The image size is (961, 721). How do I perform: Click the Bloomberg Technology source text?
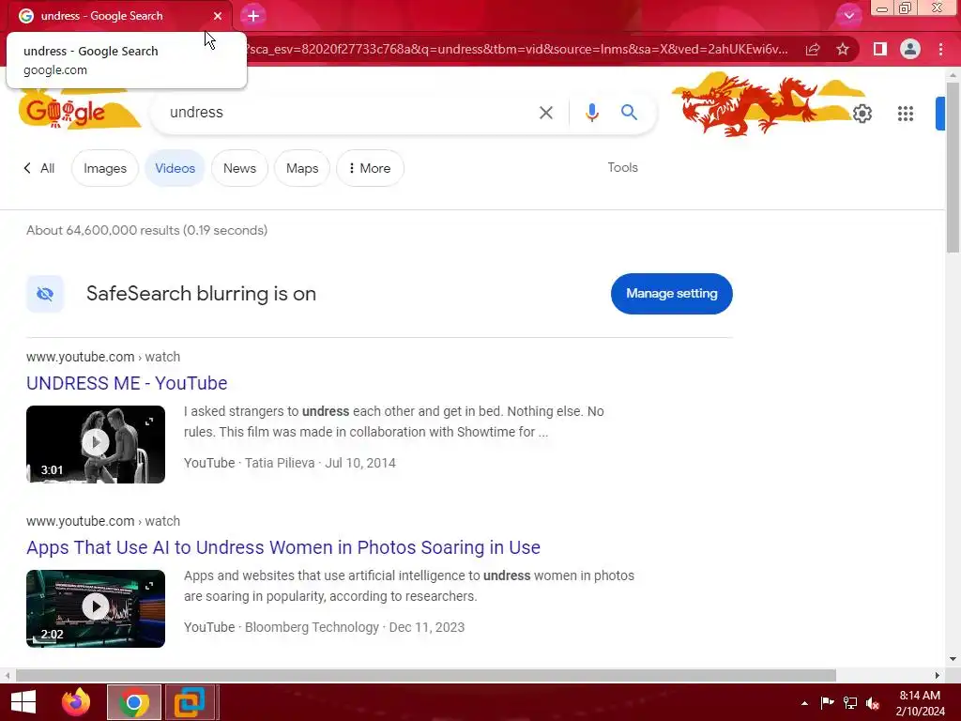(x=312, y=627)
